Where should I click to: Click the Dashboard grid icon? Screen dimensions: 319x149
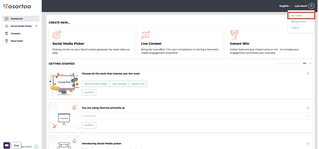7,19
